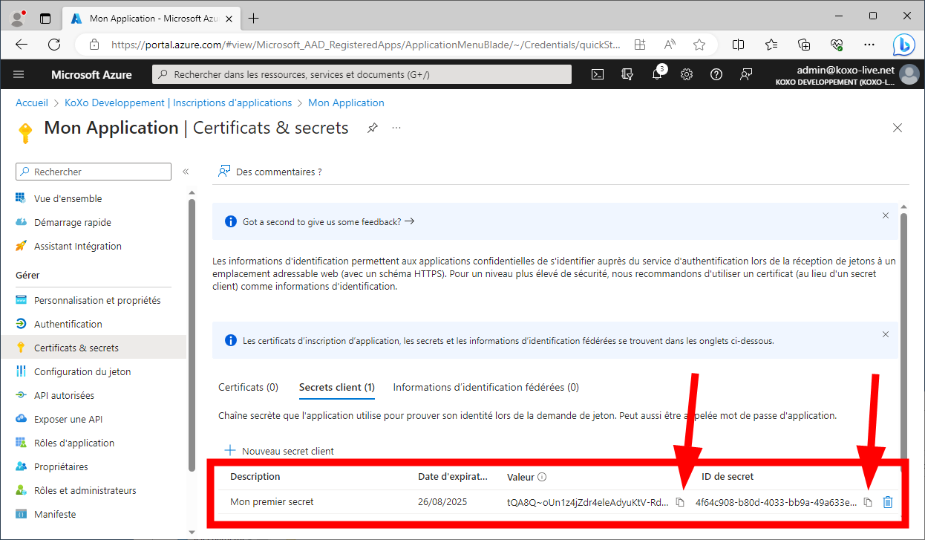Open the Edge read aloud icon
925x540 pixels.
[670, 45]
